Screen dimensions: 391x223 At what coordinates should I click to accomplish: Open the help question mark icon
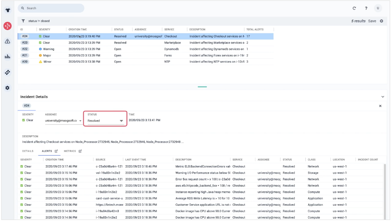(x=366, y=8)
